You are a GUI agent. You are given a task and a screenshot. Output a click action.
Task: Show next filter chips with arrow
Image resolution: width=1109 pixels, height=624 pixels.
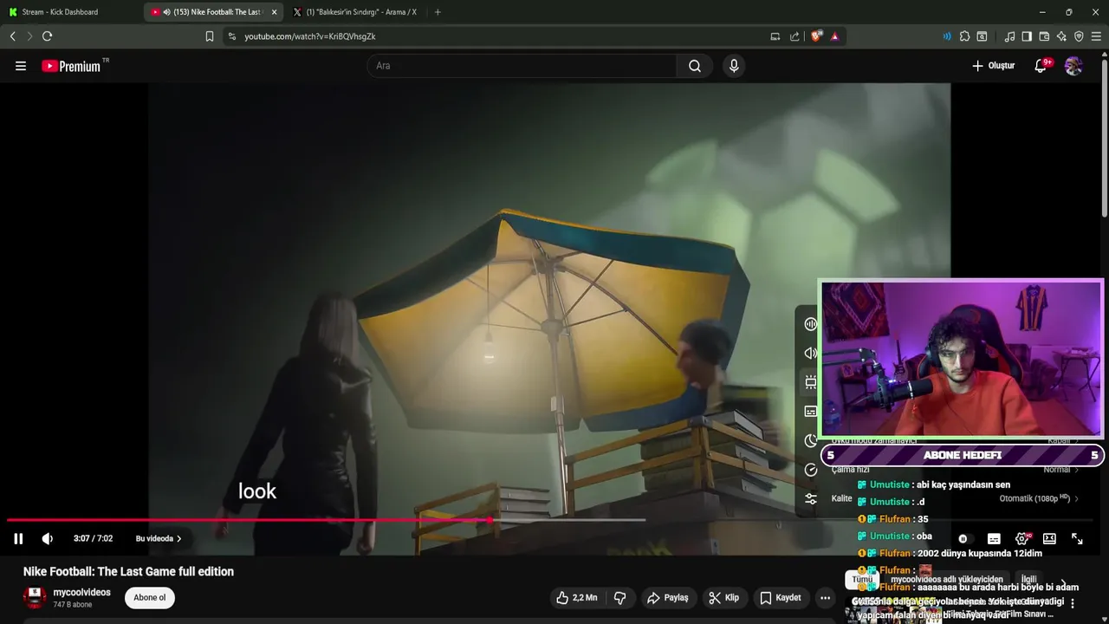click(1063, 583)
